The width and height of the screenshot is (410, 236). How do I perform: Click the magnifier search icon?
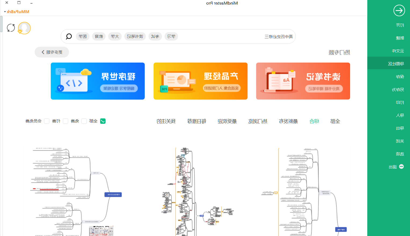(69, 37)
